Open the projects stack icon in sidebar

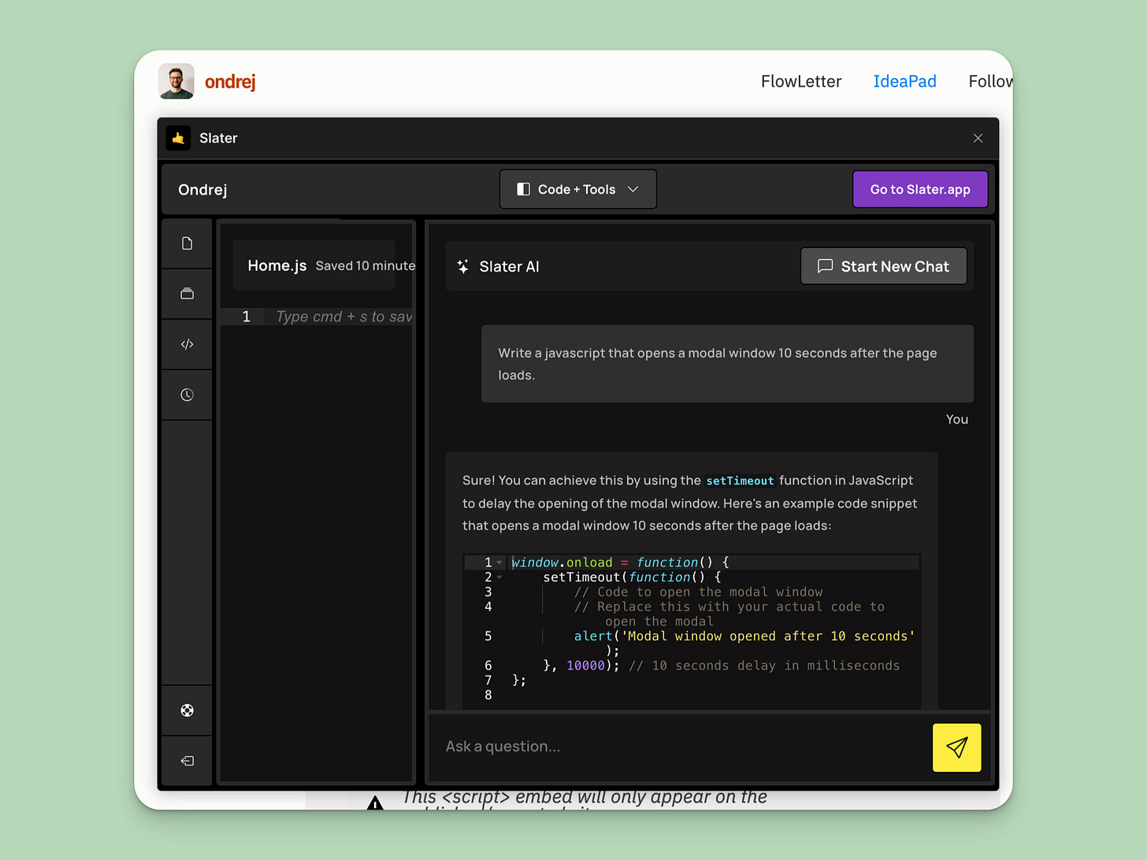tap(187, 294)
